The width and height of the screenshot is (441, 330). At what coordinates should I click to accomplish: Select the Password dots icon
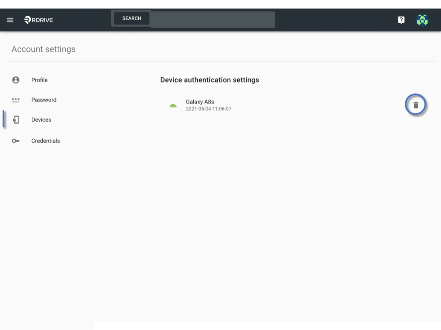[x=16, y=100]
